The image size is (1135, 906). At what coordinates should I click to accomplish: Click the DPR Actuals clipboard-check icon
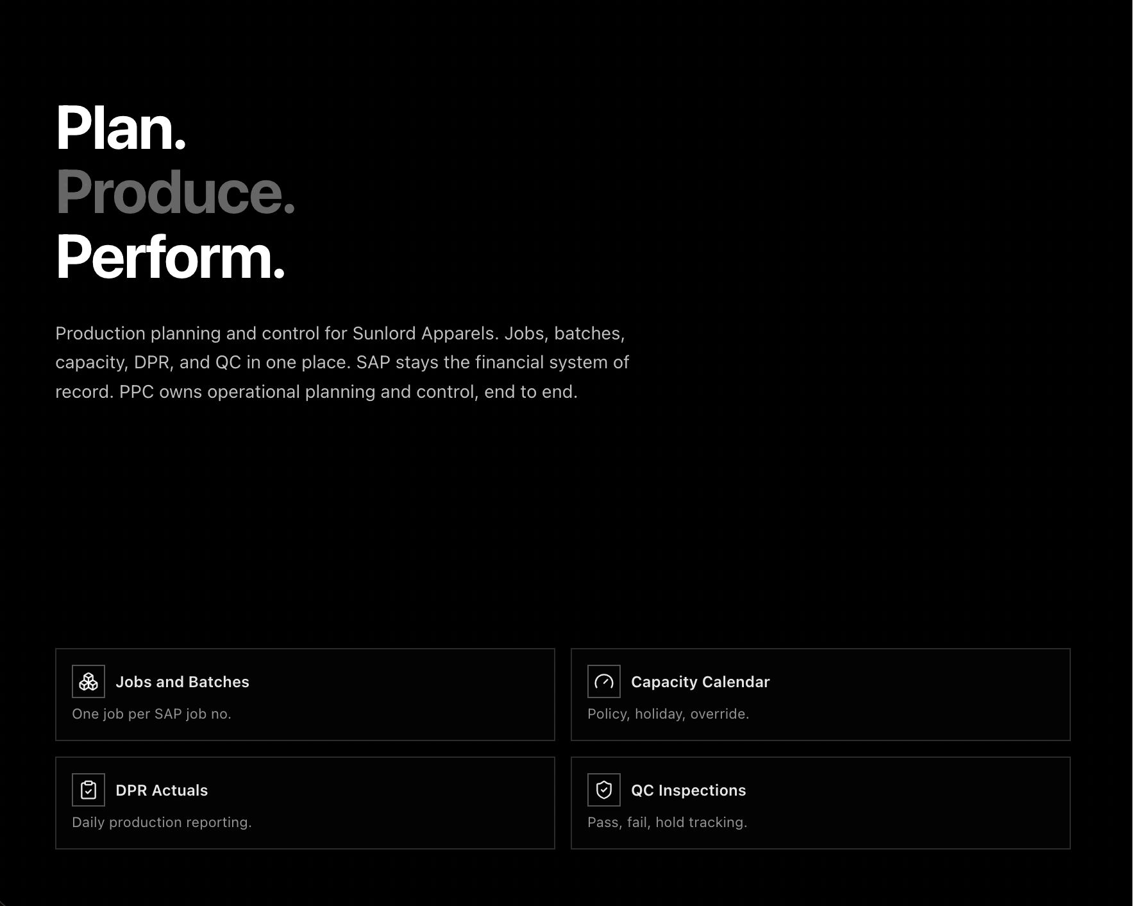pos(88,790)
